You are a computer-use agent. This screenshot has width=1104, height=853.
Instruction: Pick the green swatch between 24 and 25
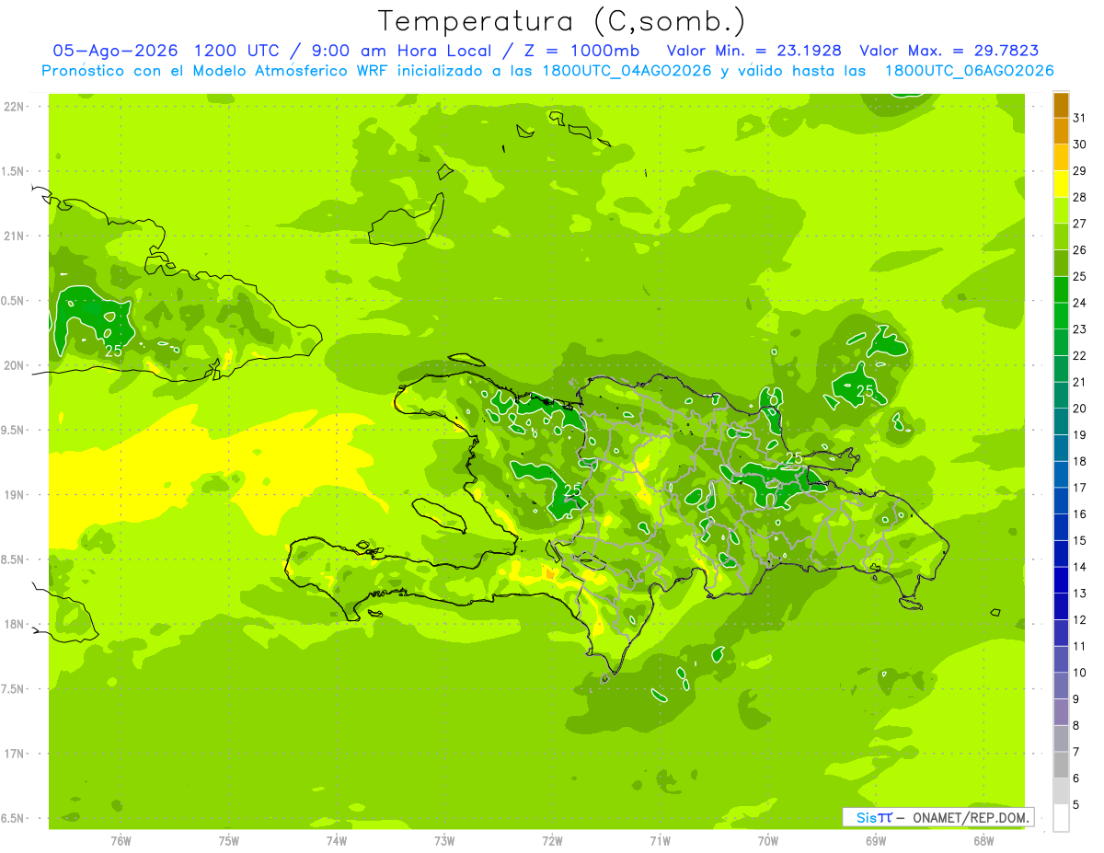pos(1061,289)
